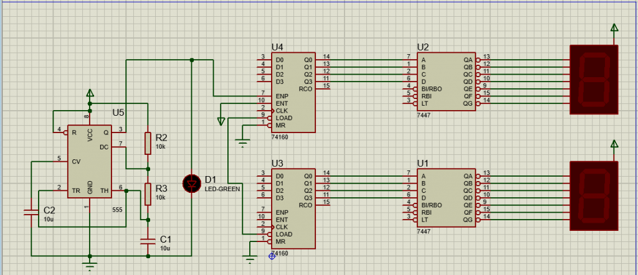Image resolution: width=638 pixels, height=275 pixels.
Task: Click the C2 reference label
Action: (49, 210)
